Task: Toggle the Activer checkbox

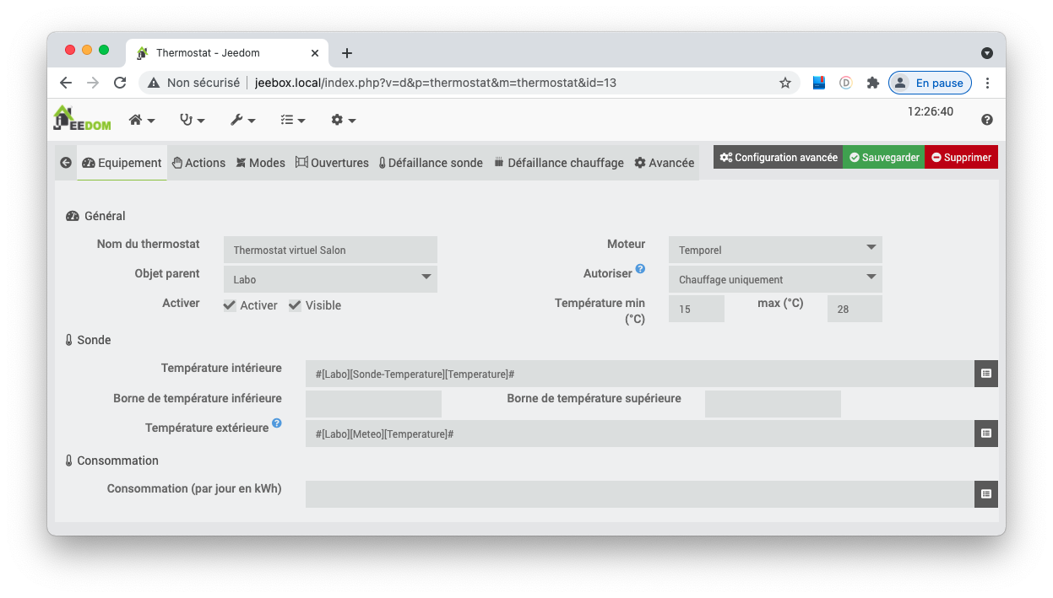Action: tap(230, 305)
